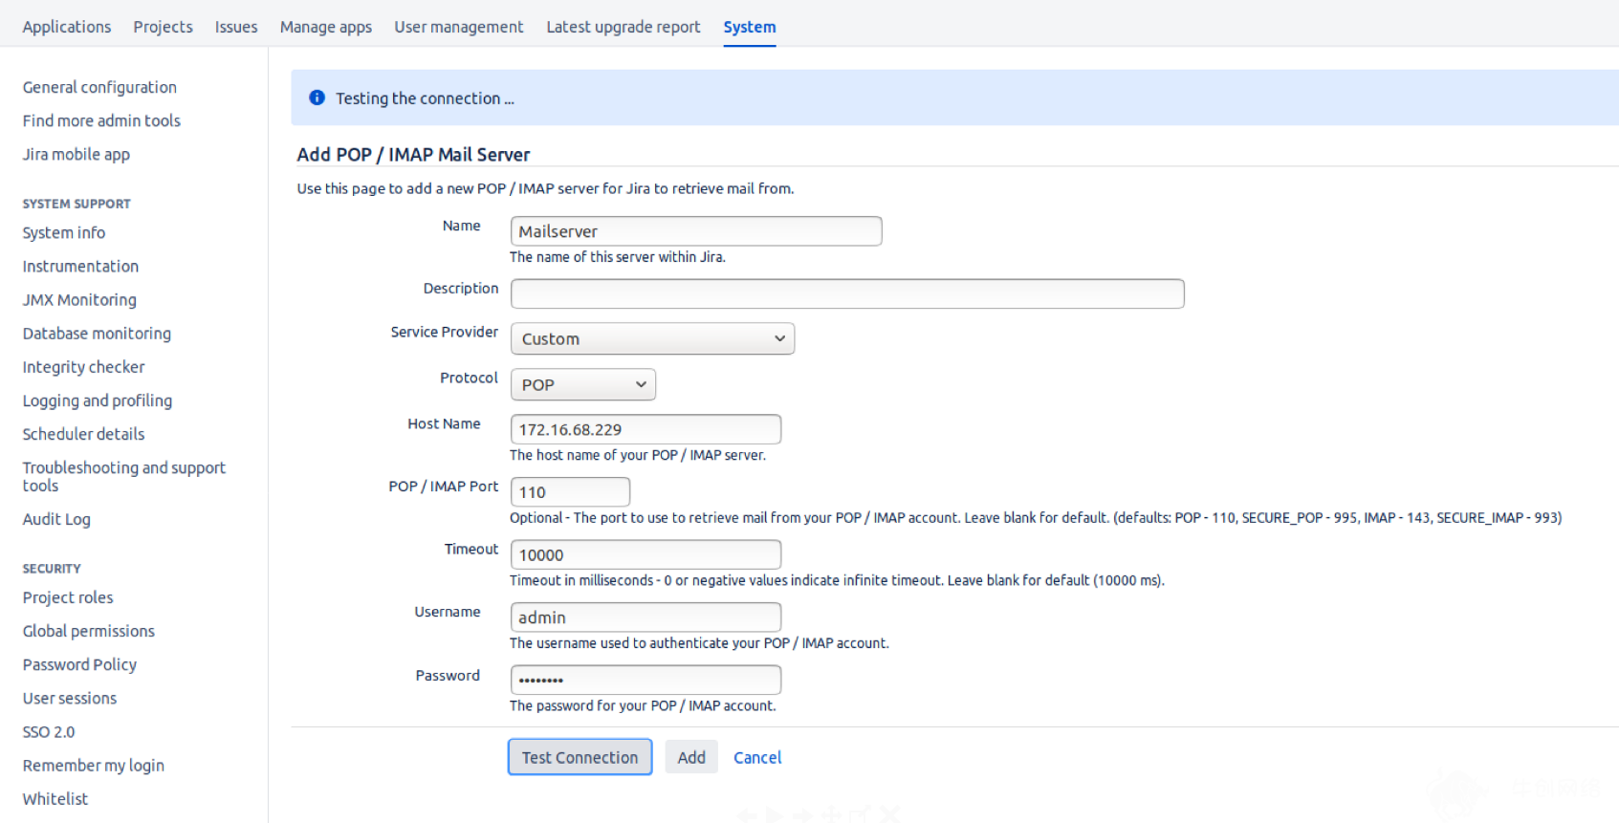The image size is (1619, 823).
Task: Click into the Password field
Action: [645, 680]
